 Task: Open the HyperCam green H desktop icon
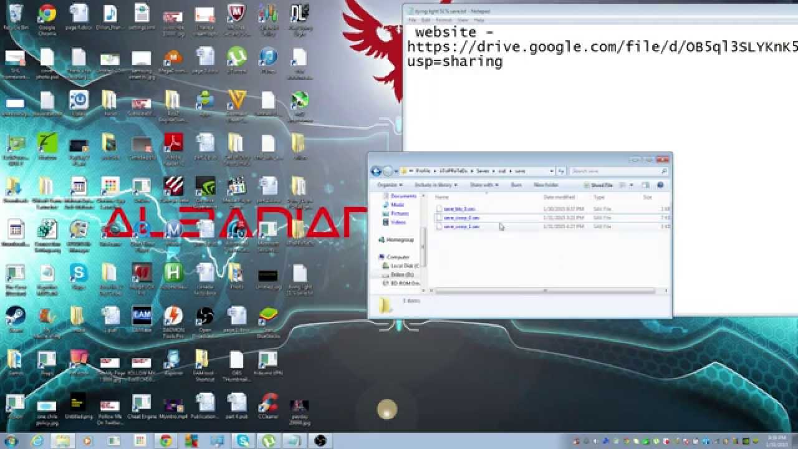pyautogui.click(x=173, y=276)
